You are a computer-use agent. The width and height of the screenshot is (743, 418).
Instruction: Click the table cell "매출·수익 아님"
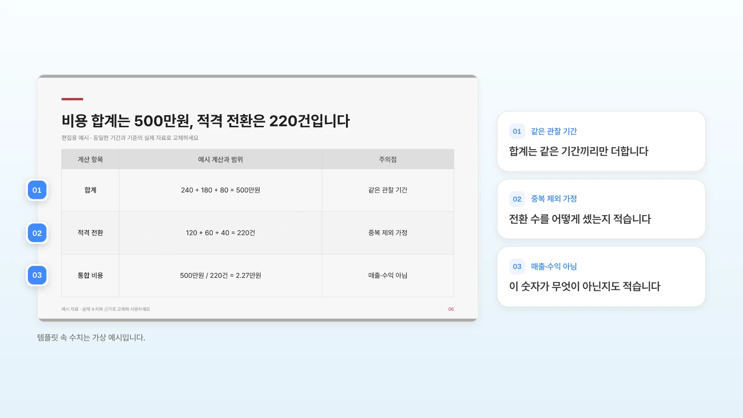tap(388, 276)
